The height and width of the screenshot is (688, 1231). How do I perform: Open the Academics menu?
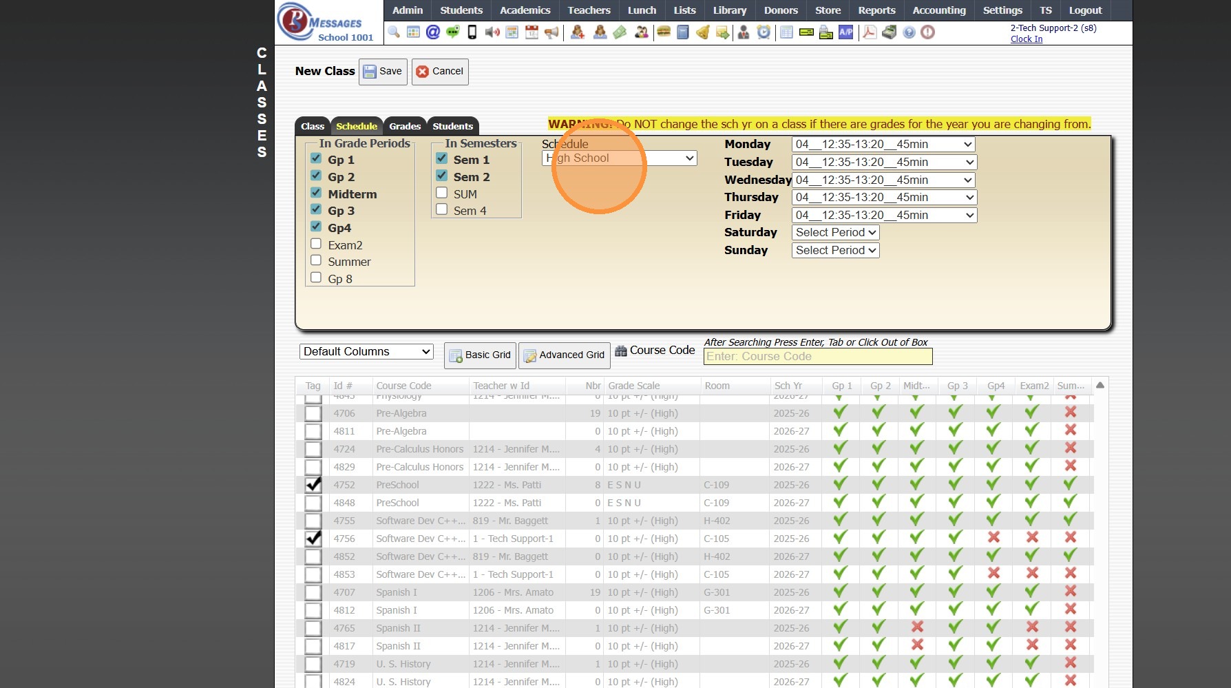click(x=525, y=10)
